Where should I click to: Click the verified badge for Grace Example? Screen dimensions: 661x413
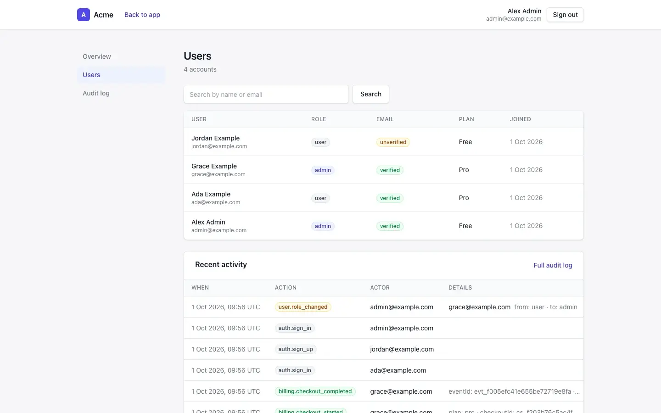tap(390, 170)
